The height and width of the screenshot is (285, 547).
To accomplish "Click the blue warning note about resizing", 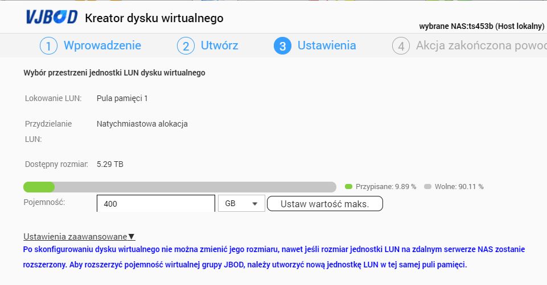I will pyautogui.click(x=274, y=257).
